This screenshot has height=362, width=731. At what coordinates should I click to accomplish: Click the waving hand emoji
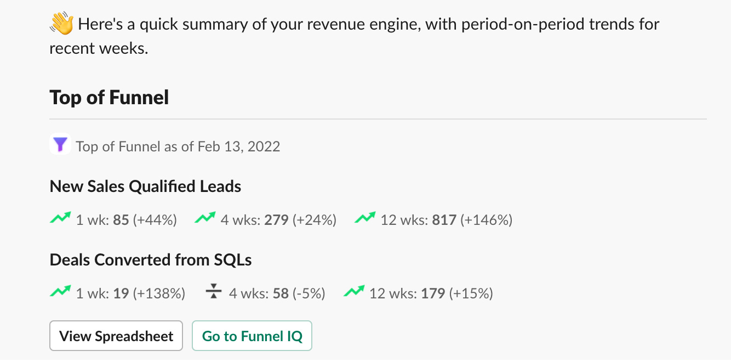pyautogui.click(x=61, y=24)
